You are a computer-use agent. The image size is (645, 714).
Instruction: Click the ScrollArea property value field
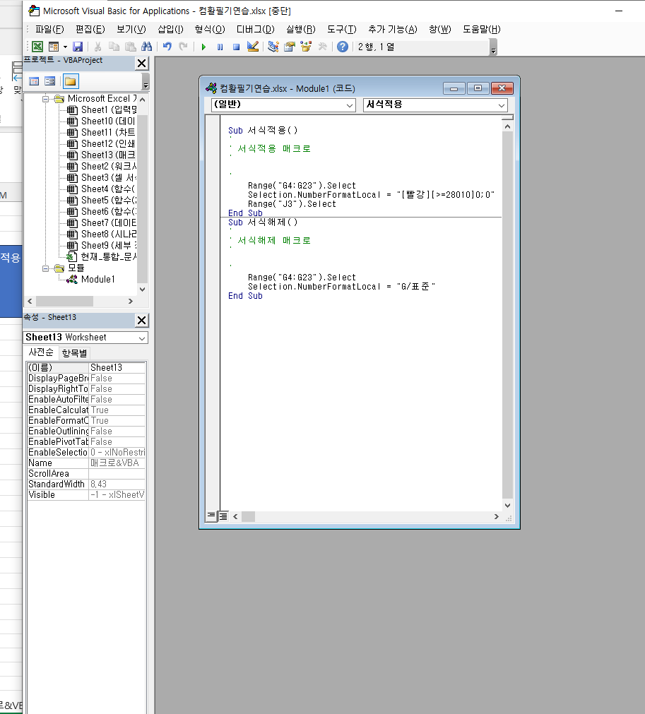[x=117, y=474]
